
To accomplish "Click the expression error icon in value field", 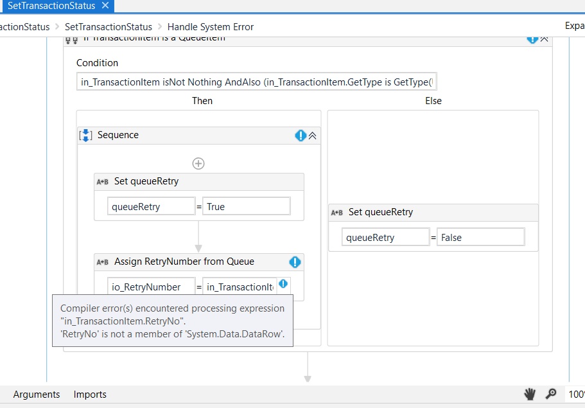I will (283, 283).
